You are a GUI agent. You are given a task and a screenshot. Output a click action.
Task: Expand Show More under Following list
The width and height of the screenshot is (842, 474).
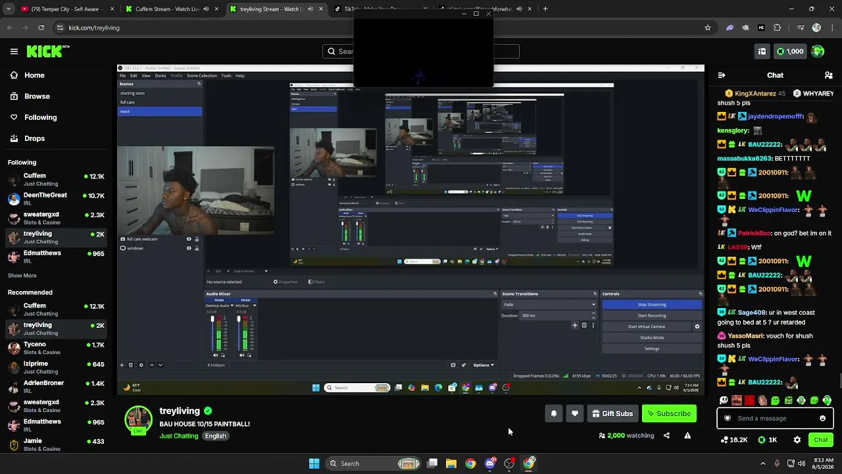coord(22,276)
